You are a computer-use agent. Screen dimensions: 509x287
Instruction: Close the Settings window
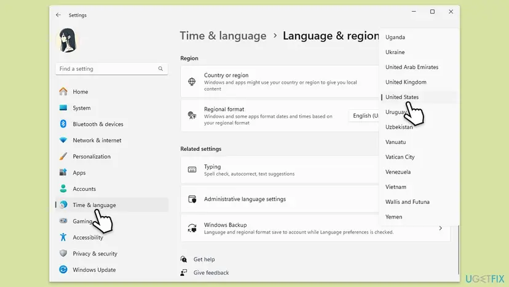tap(451, 12)
